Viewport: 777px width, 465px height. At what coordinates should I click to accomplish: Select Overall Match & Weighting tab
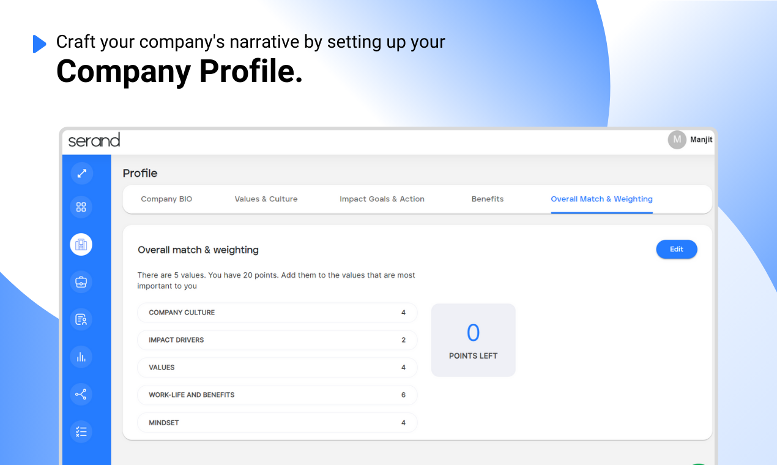pyautogui.click(x=601, y=199)
